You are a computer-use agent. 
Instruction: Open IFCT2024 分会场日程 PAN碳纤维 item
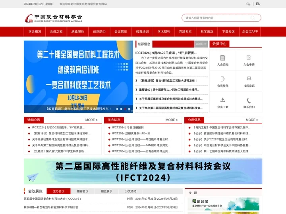pyautogui.click(x=141, y=145)
